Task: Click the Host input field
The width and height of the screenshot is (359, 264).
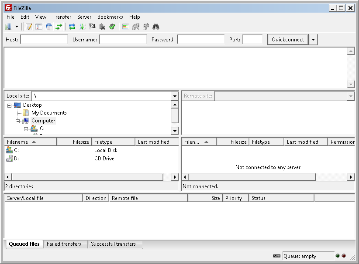Action: click(44, 40)
